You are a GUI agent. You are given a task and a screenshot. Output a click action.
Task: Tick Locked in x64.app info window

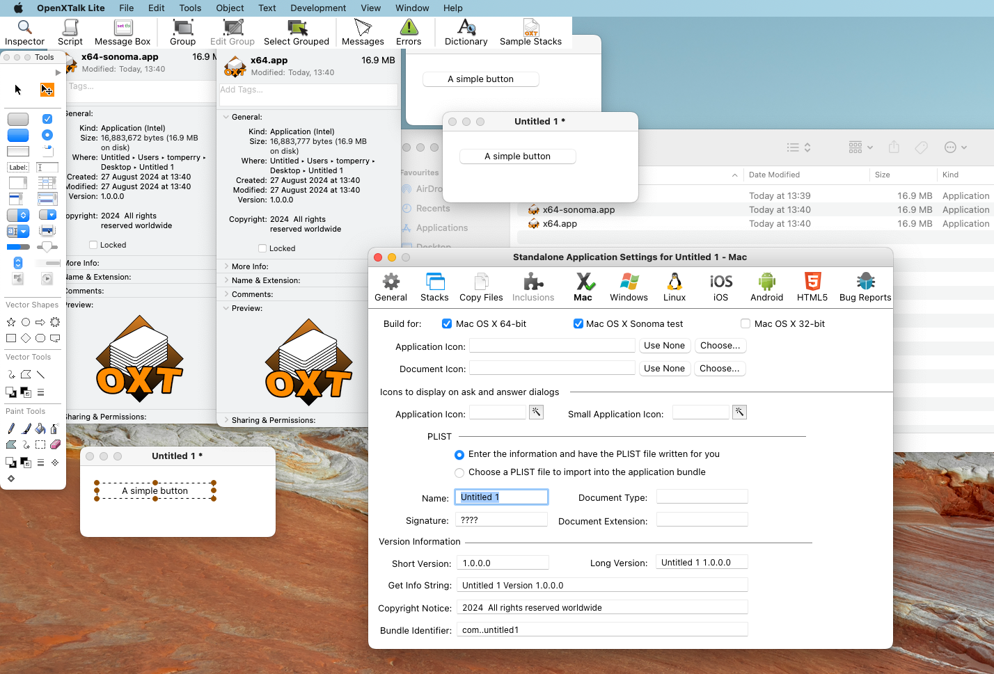tap(262, 248)
